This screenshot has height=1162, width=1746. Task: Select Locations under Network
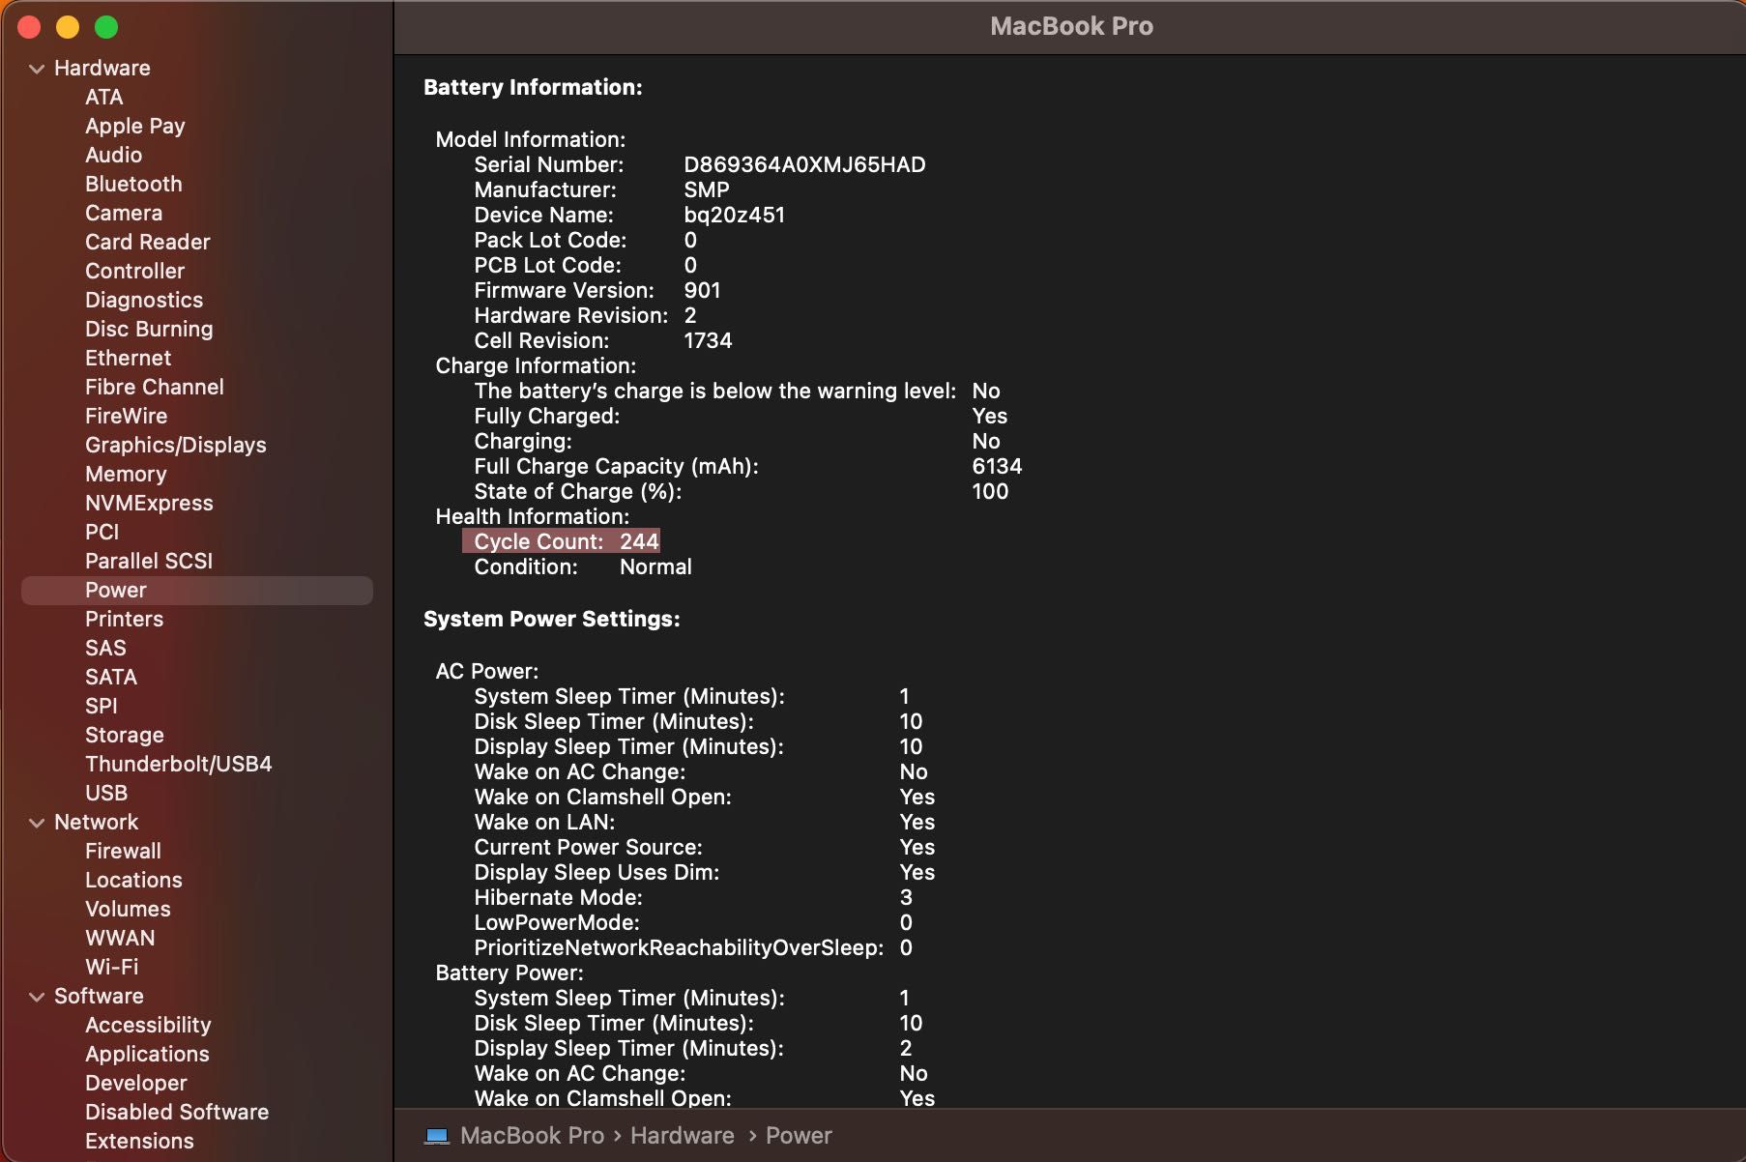coord(133,880)
